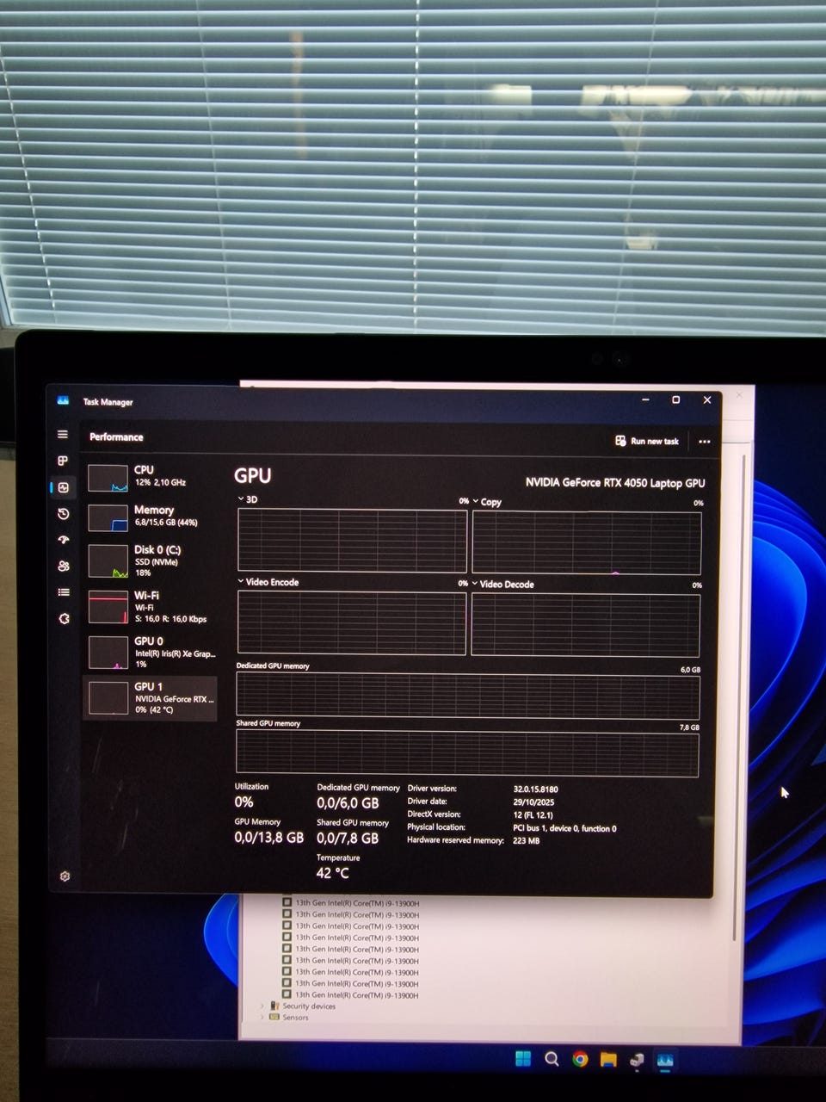Click the dedicated GPU memory value 0,0/6,0 GB

tap(348, 802)
